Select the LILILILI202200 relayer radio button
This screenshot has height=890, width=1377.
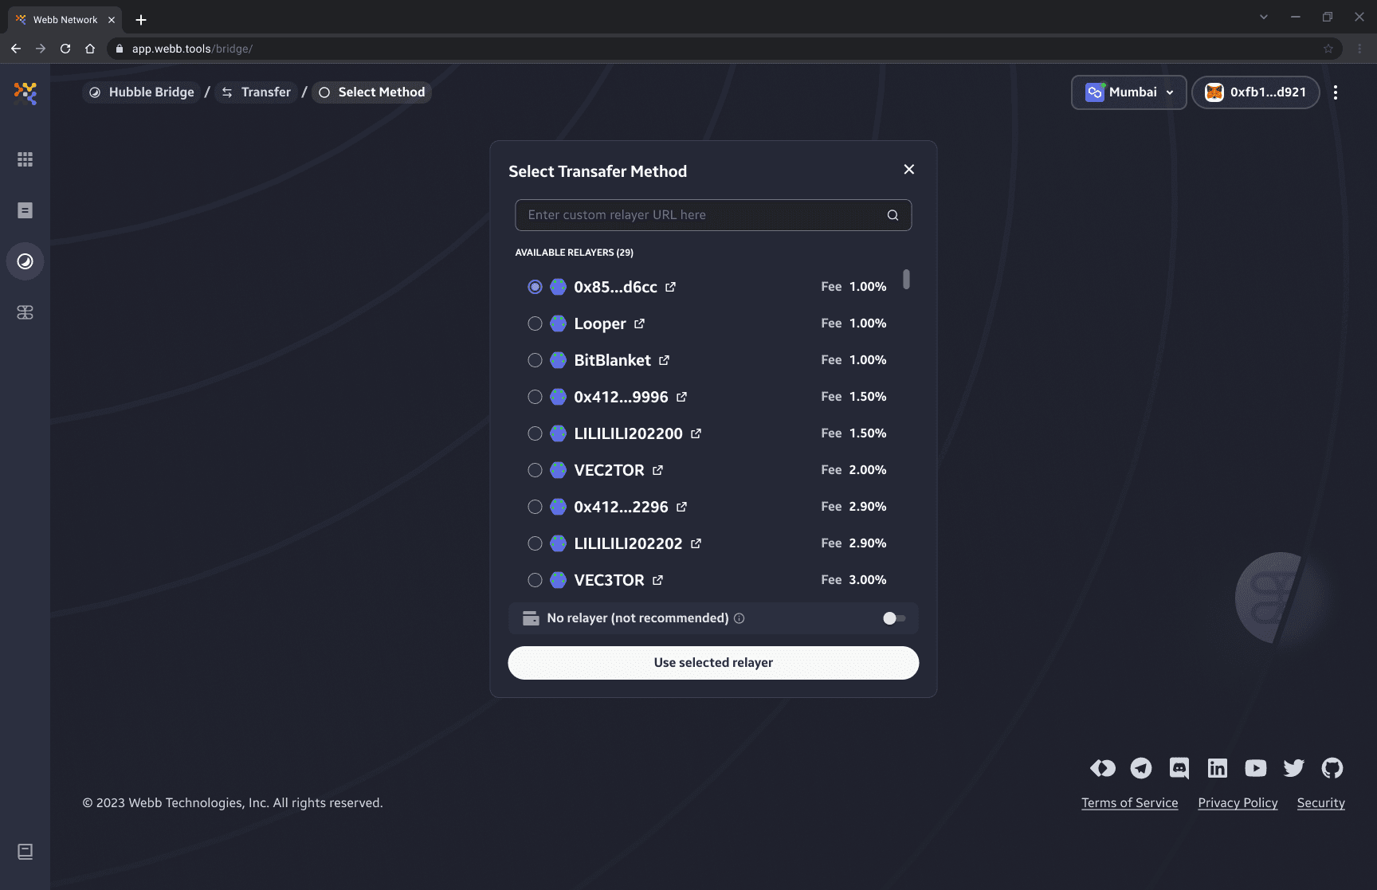pyautogui.click(x=535, y=433)
